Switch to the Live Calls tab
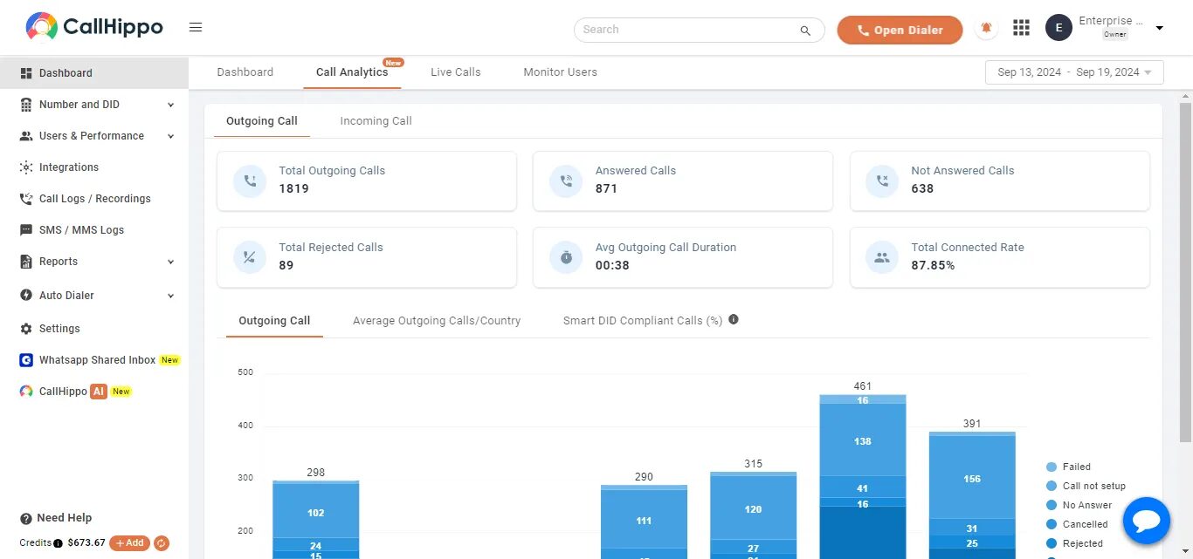 (455, 72)
